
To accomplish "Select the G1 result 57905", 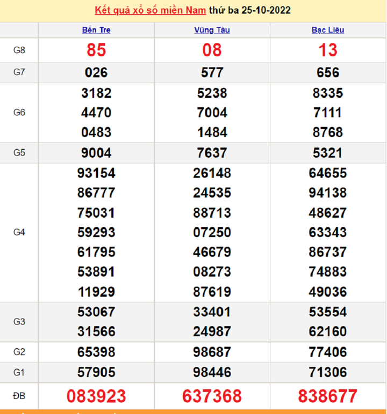I will (96, 372).
